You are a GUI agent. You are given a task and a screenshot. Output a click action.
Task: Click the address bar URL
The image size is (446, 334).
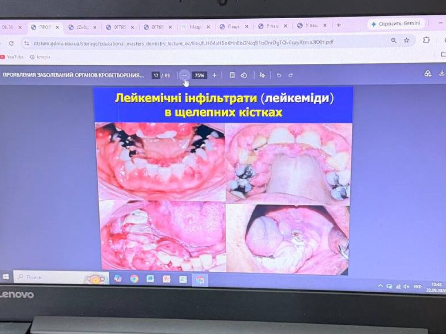click(183, 43)
